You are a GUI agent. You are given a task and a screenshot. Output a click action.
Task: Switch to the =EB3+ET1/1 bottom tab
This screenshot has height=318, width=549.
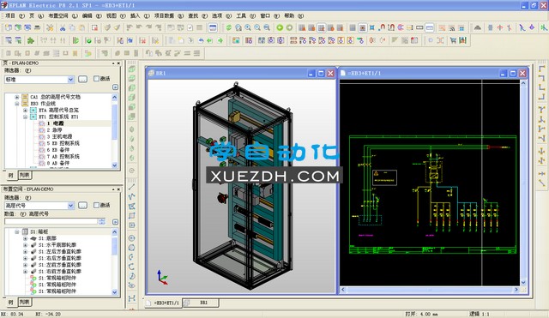pyautogui.click(x=164, y=303)
